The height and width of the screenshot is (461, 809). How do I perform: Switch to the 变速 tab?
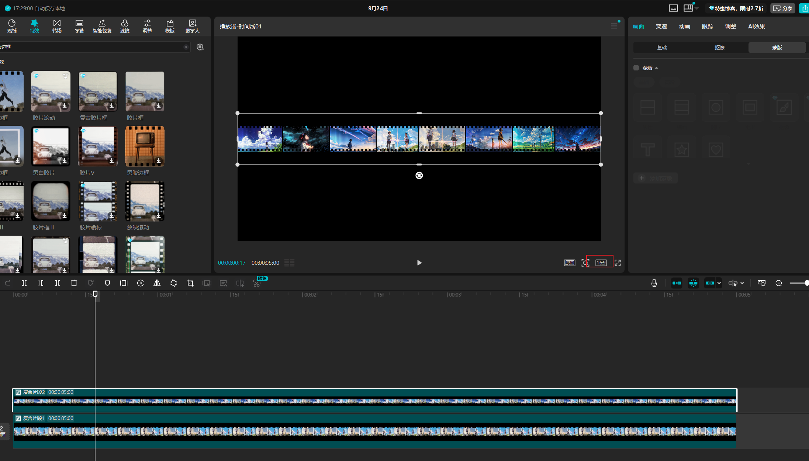tap(661, 27)
